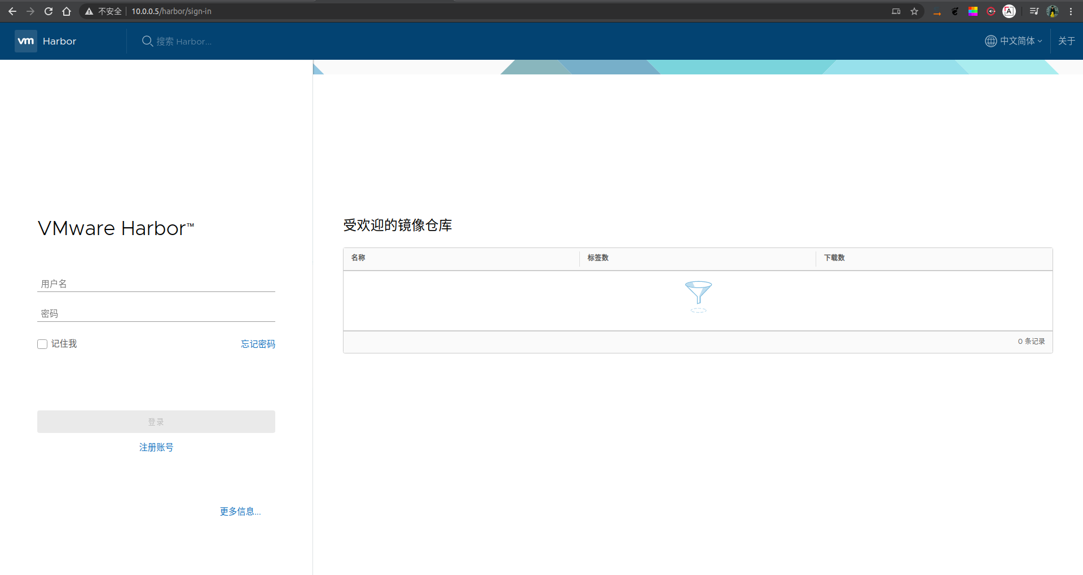Viewport: 1083px width, 575px height.
Task: Open the browser profile avatar
Action: [x=1053, y=11]
